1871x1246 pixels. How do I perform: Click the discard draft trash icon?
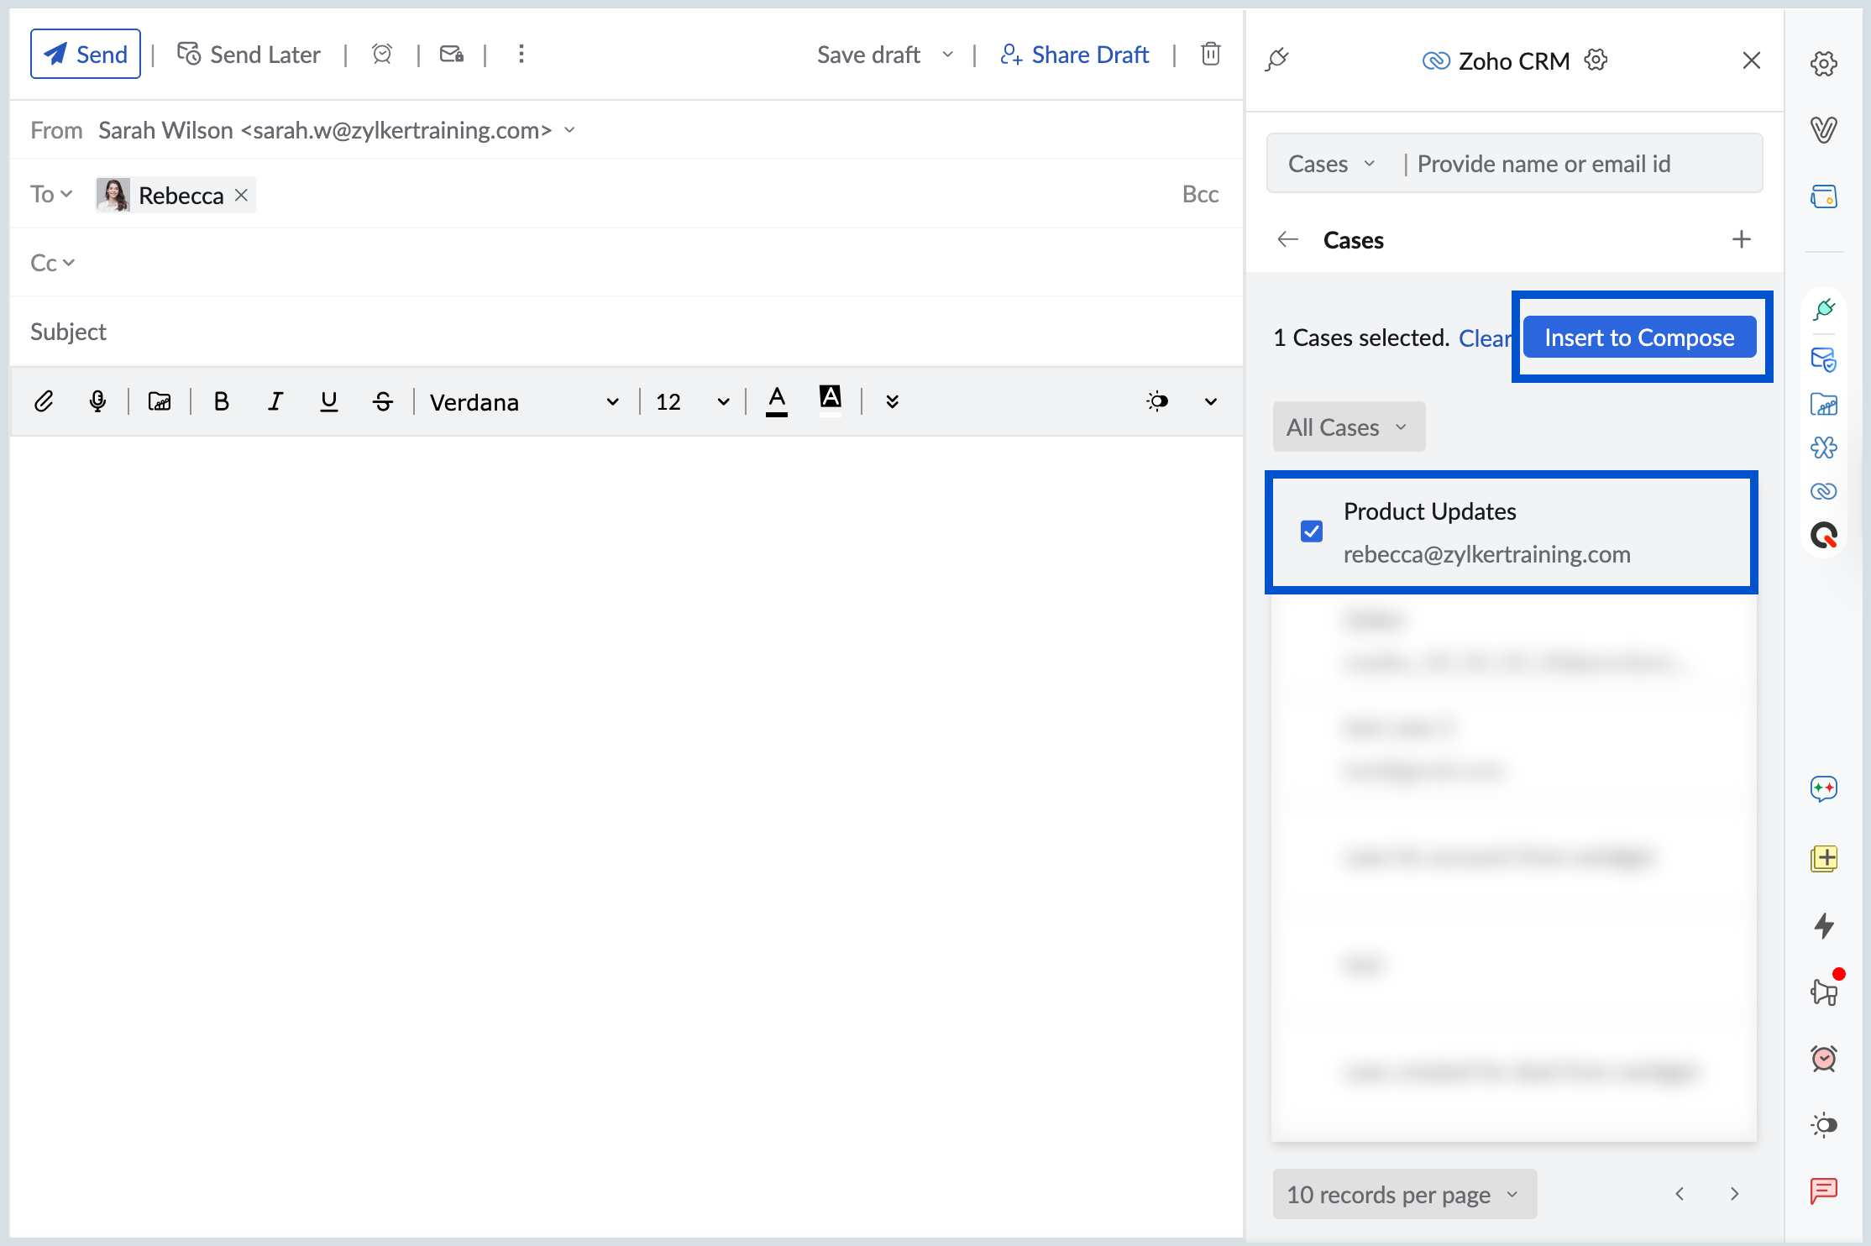pos(1210,55)
